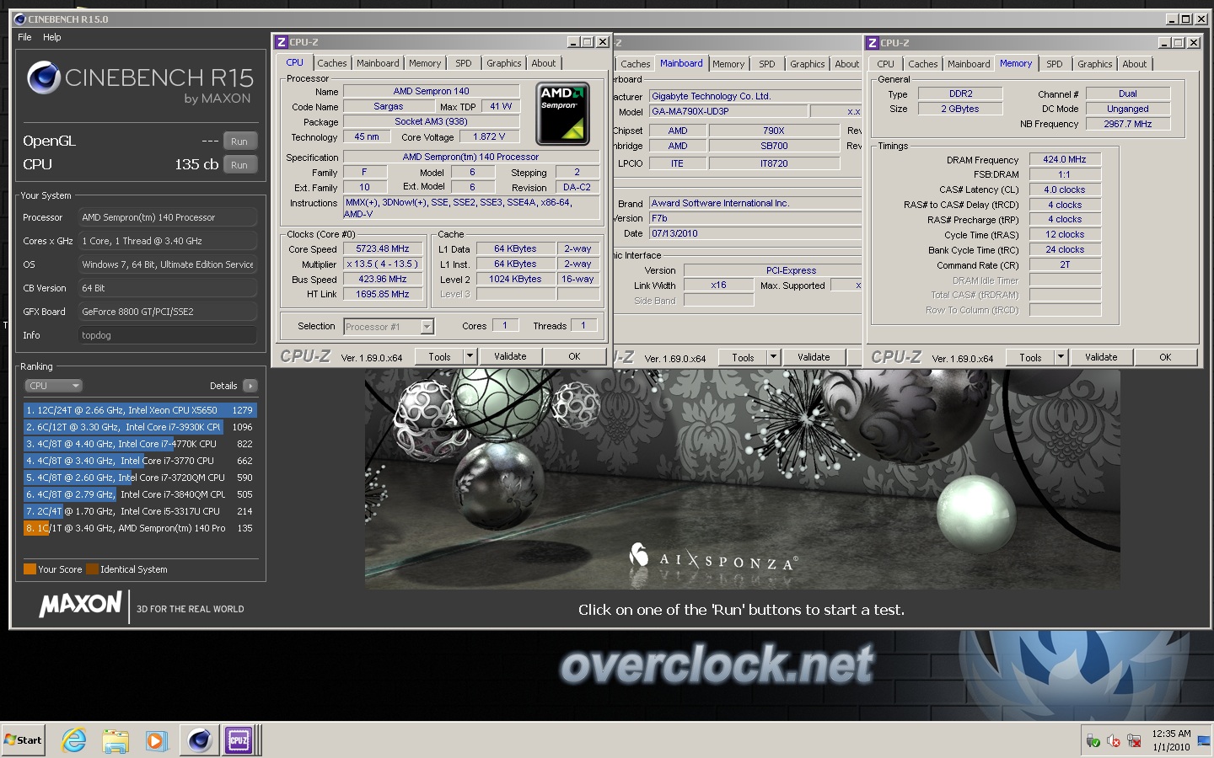This screenshot has width=1214, height=758.
Task: Select ranking row Intel Core i5-3317U
Action: pos(140,511)
